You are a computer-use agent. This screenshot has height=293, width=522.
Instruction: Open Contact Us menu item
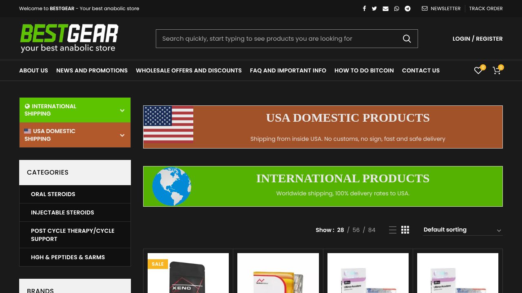(x=421, y=70)
